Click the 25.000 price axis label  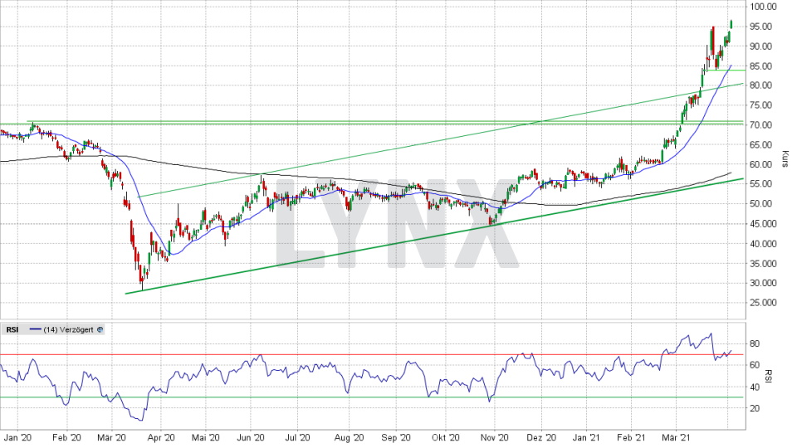pyautogui.click(x=764, y=303)
